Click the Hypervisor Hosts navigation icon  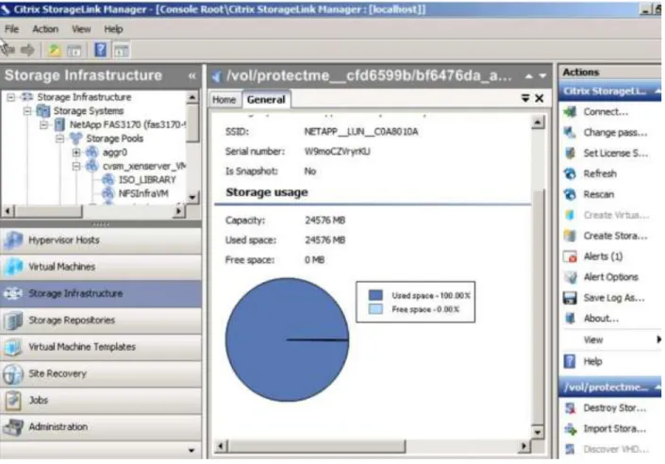(12, 240)
